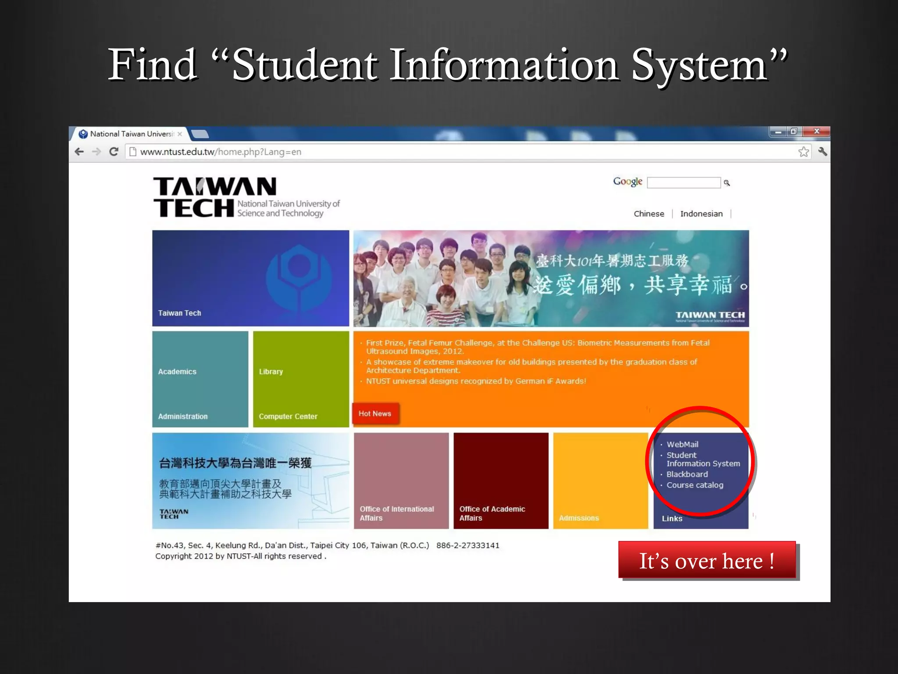This screenshot has width=898, height=674.
Task: Open a new browser tab
Action: point(200,134)
